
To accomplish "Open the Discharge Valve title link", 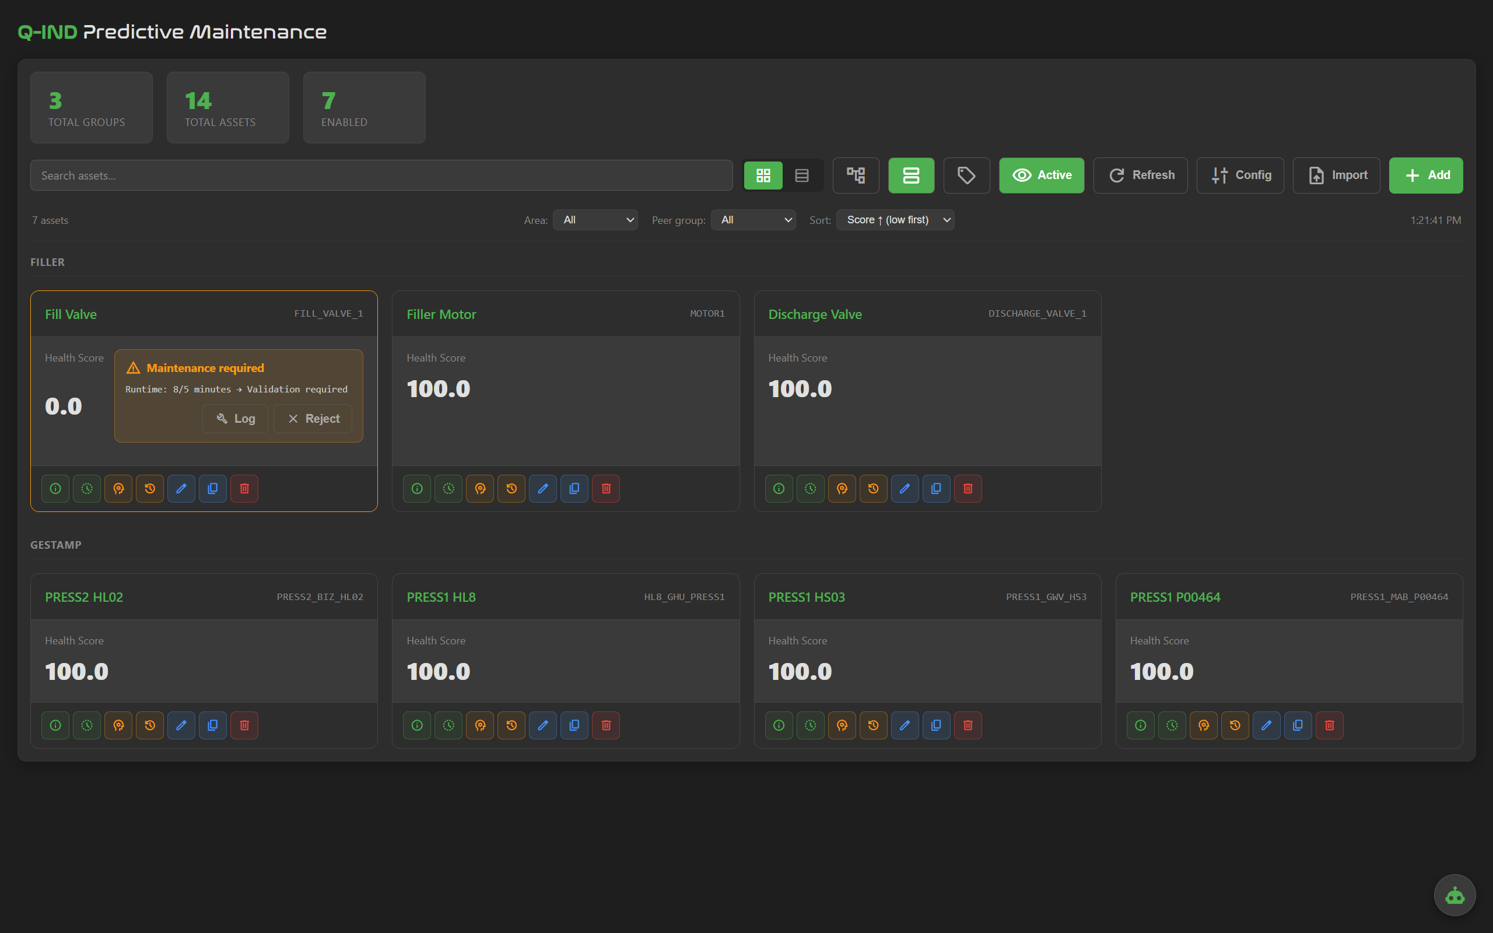I will (x=815, y=315).
